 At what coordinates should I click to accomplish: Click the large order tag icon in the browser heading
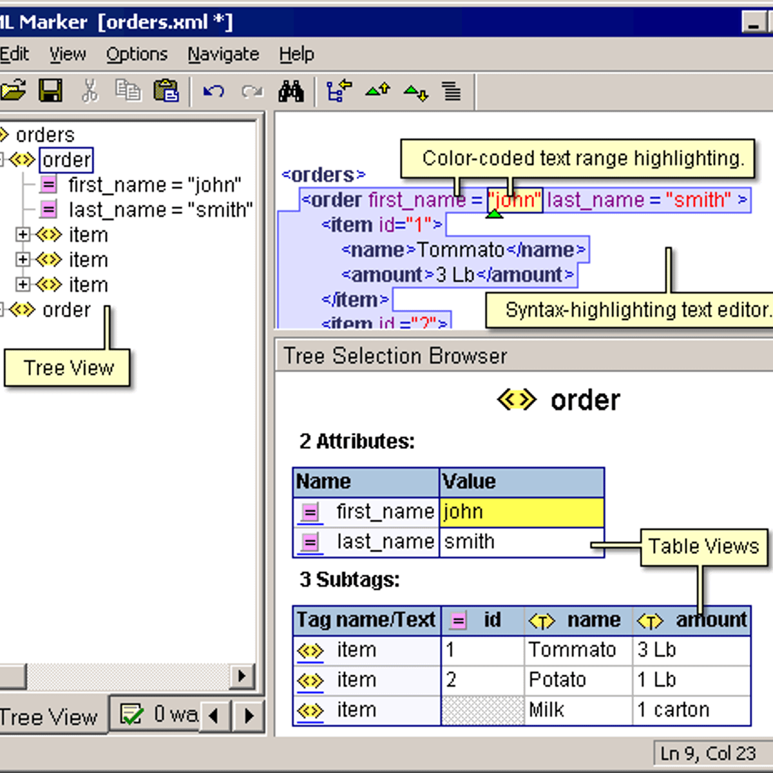click(516, 400)
